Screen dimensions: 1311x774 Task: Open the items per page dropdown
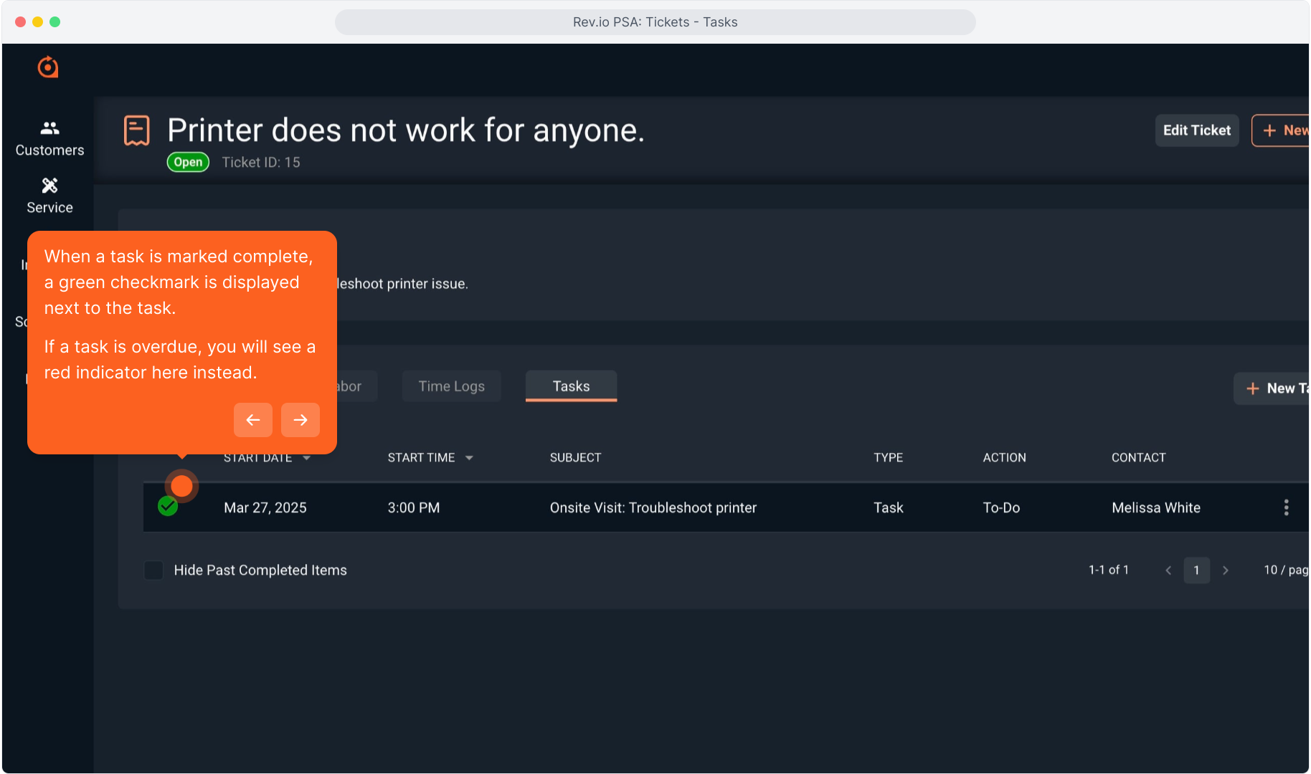1284,570
